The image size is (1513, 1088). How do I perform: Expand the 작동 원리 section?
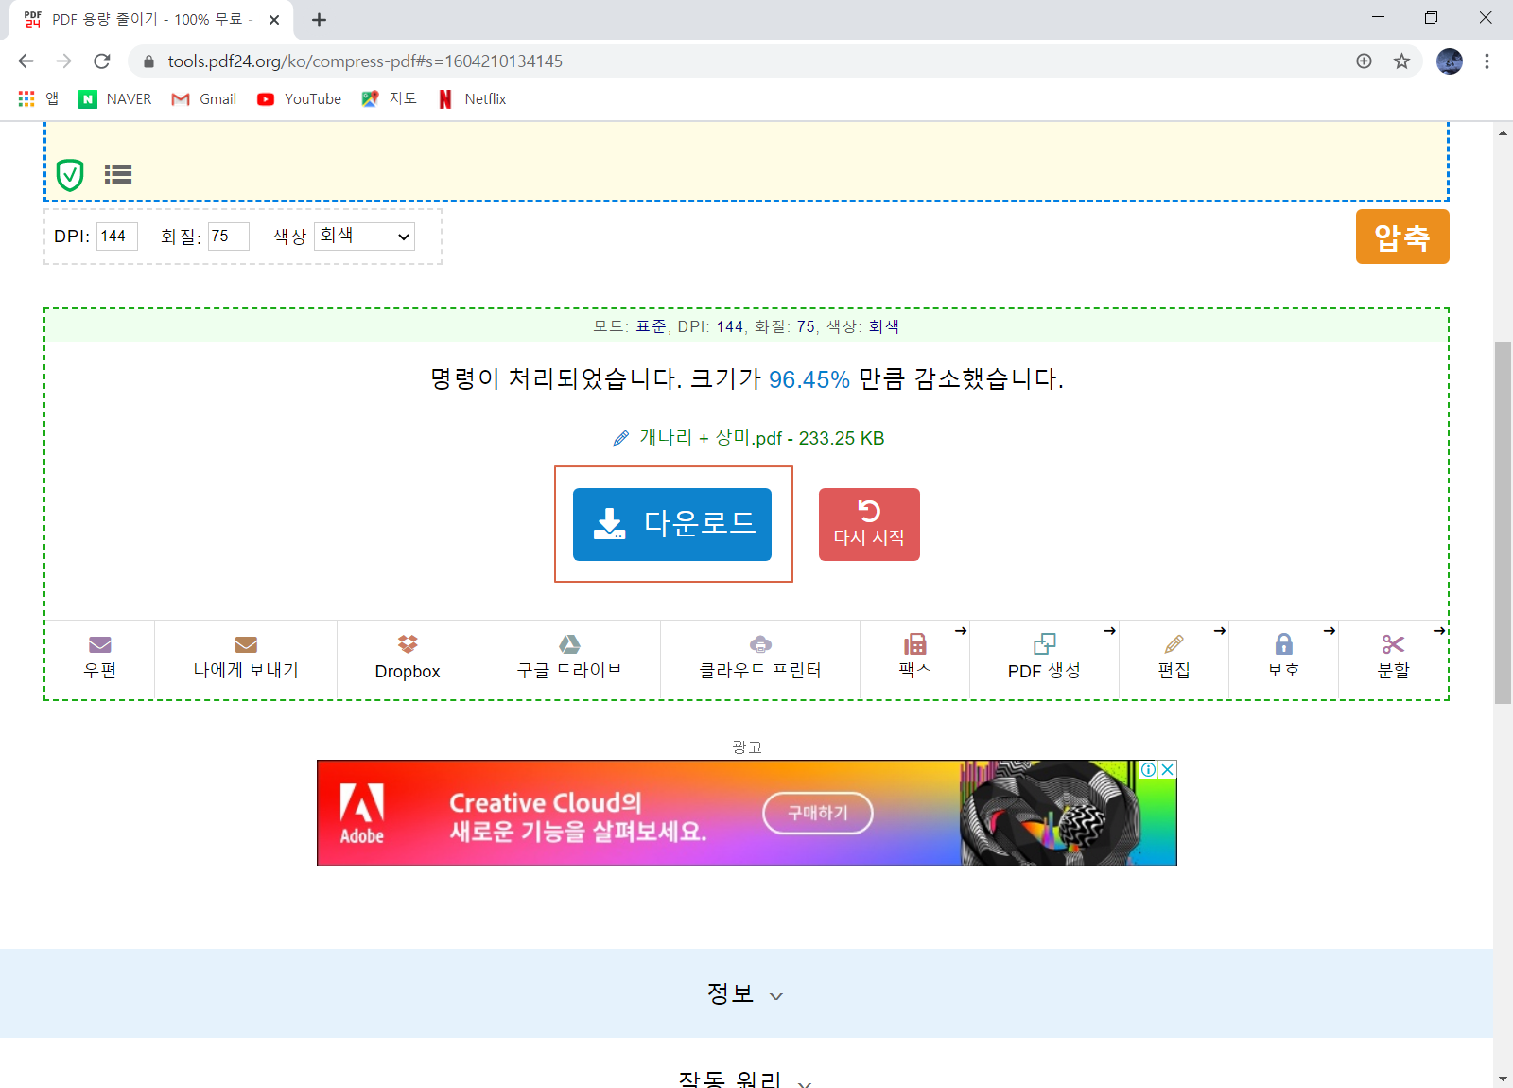click(746, 1079)
